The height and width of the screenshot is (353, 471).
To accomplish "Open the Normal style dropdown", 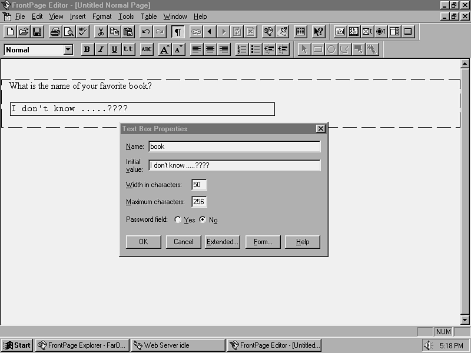I will click(68, 49).
